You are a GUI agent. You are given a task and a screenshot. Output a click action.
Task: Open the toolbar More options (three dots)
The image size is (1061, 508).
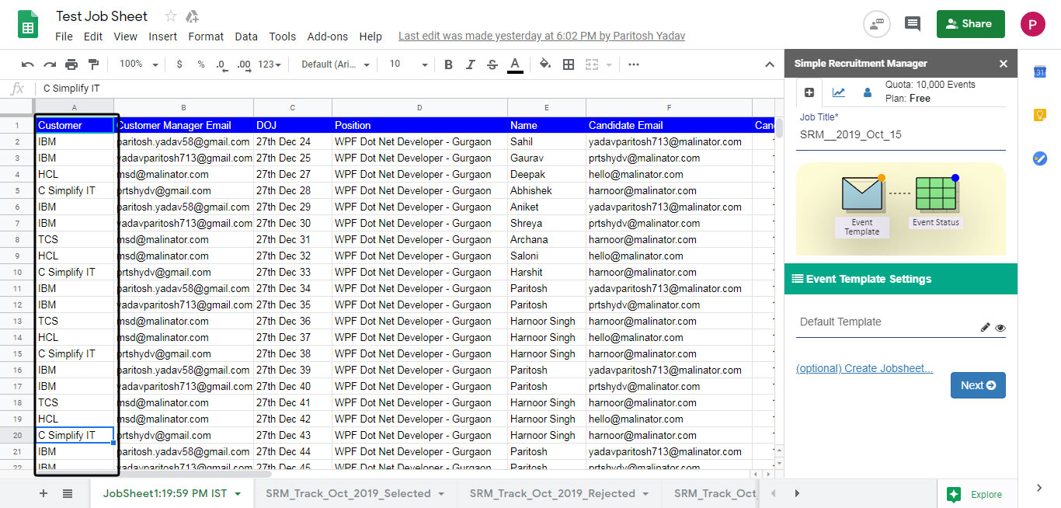634,64
